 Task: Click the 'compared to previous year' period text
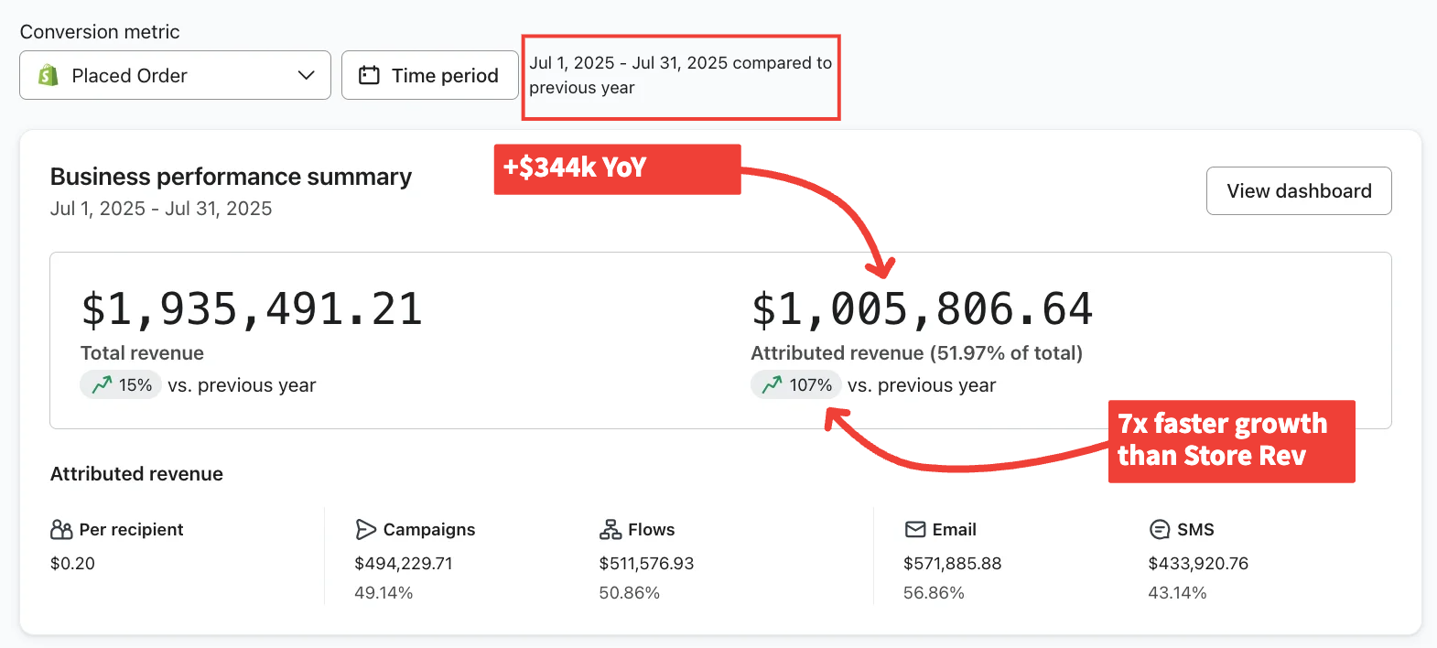pos(680,75)
